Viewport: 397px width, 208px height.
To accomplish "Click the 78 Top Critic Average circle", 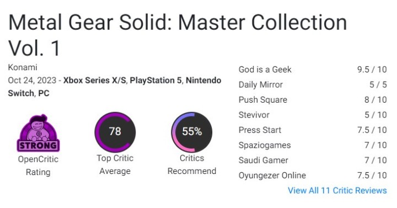I will 115,132.
